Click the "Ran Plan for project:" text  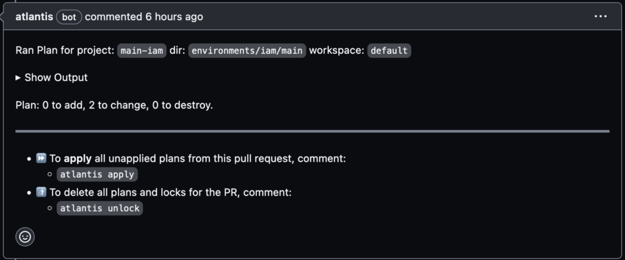click(x=65, y=51)
